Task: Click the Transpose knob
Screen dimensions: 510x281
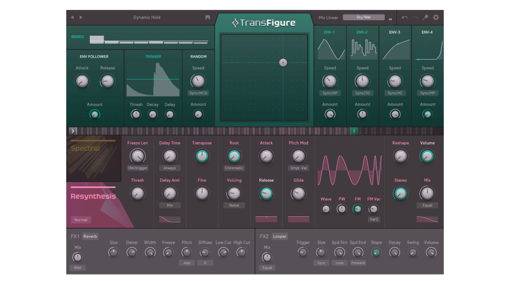Action: click(x=202, y=156)
